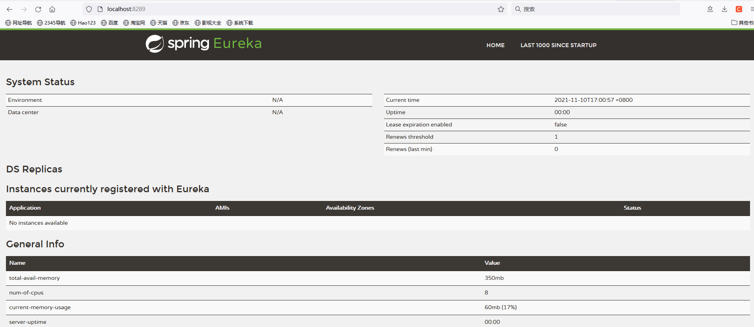754x327 pixels.
Task: Click the total-avail-memory row name
Action: click(35, 278)
